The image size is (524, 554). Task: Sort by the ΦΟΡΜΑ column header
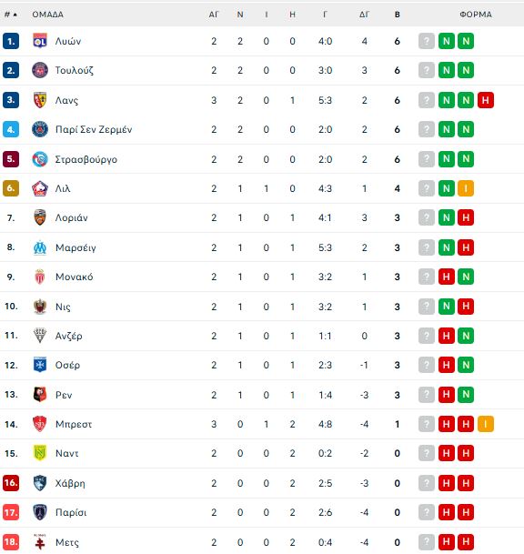tap(476, 15)
